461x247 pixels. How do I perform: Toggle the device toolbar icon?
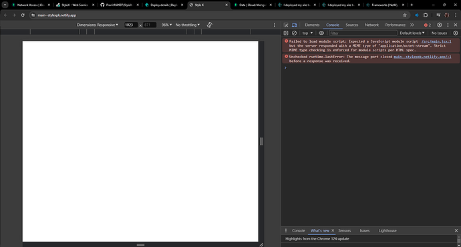tap(294, 25)
